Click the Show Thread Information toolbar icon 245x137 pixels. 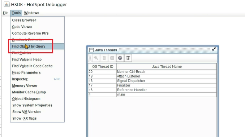112,58
